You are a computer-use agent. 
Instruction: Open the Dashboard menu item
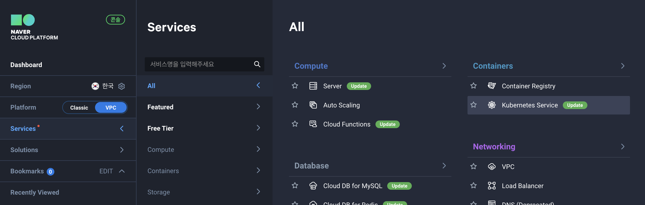coord(68,65)
